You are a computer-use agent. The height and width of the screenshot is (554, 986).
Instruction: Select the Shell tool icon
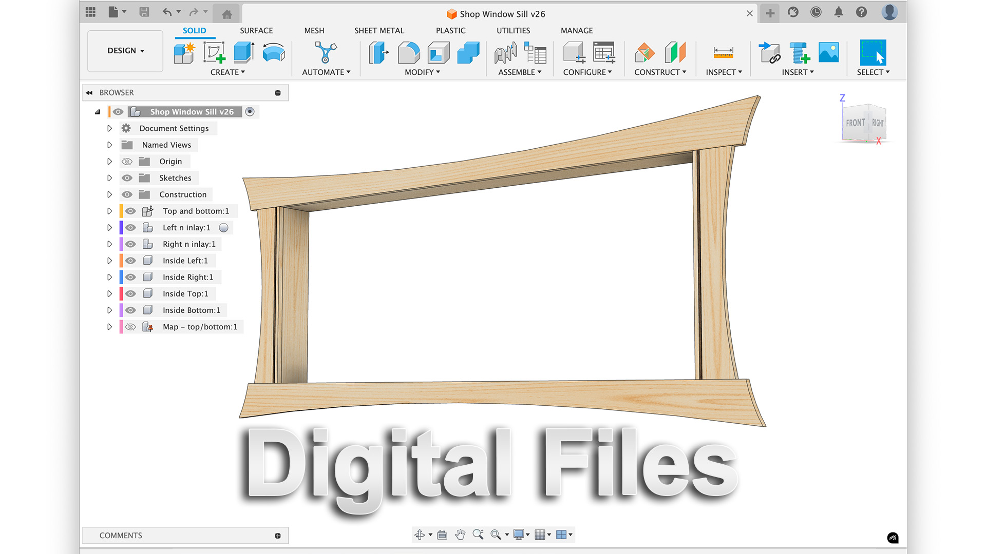point(439,53)
